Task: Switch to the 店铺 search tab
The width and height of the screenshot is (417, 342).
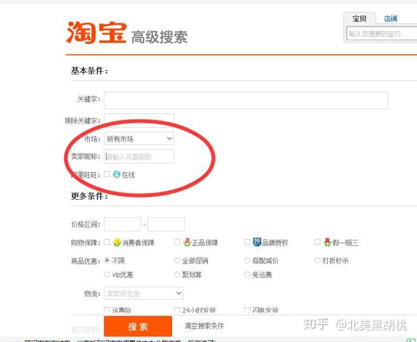Action: pos(390,18)
